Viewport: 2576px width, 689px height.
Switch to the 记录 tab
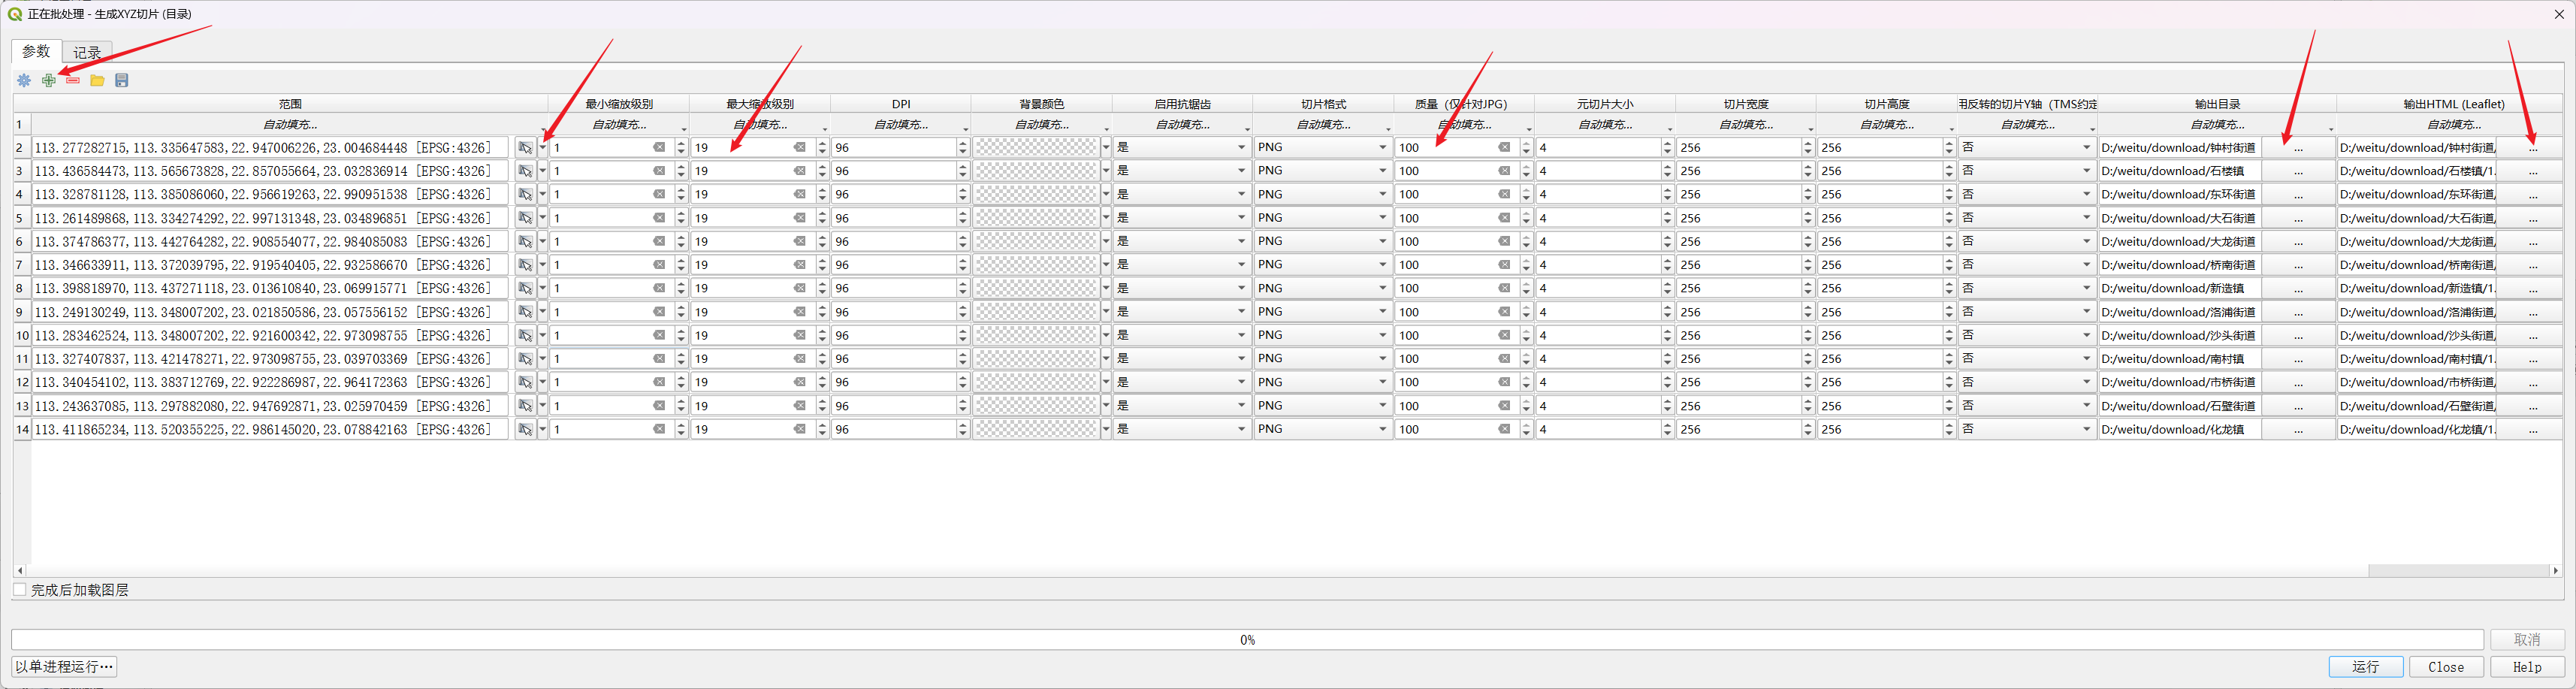[x=87, y=52]
